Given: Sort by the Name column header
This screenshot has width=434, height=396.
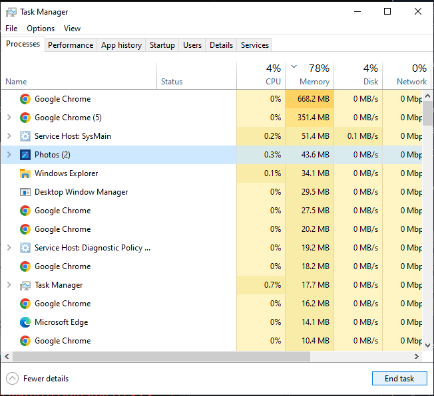Looking at the screenshot, I should [x=79, y=75].
